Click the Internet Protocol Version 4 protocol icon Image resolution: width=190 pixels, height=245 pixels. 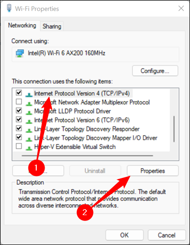click(29, 95)
